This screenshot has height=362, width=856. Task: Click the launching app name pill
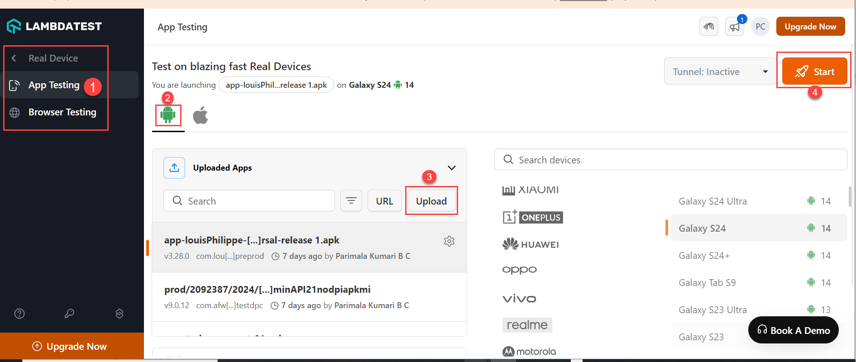click(276, 85)
